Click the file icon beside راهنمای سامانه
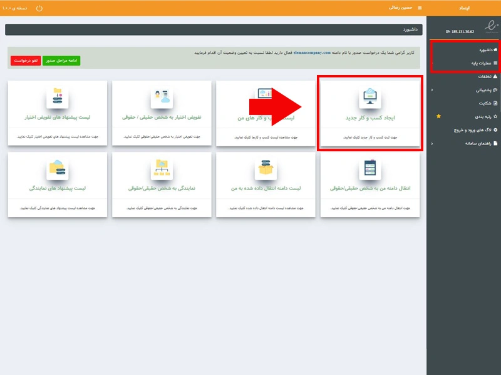The width and height of the screenshot is (501, 375). 495,144
